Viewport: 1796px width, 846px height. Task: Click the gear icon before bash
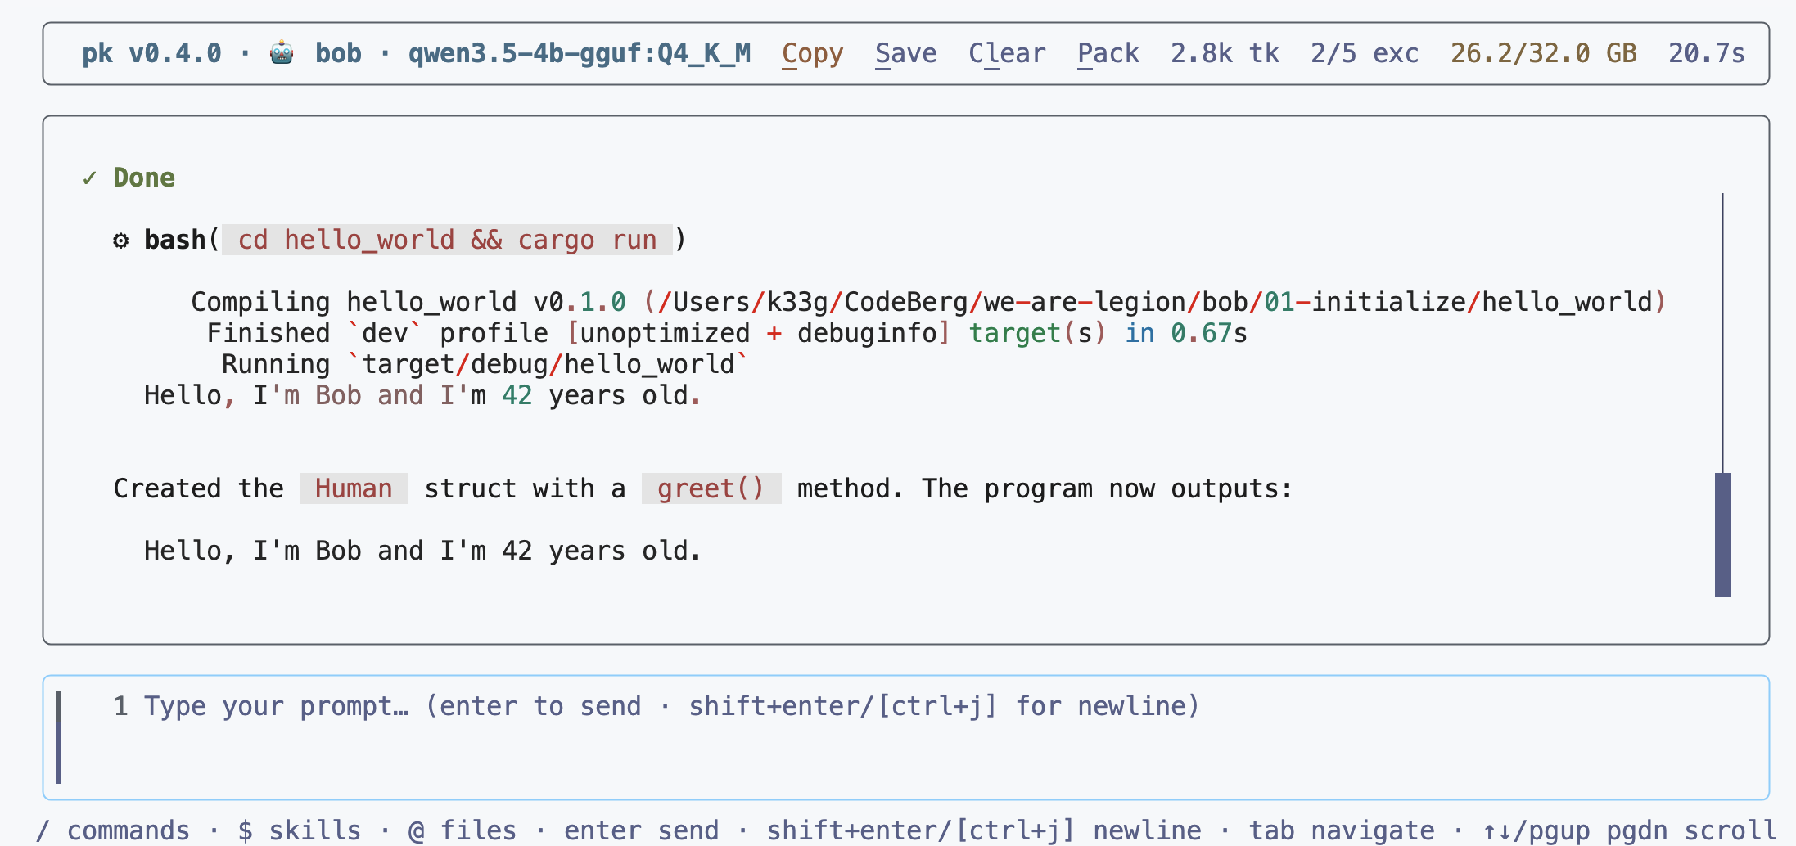coord(121,241)
